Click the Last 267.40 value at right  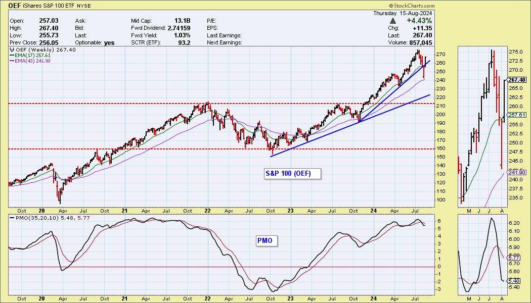click(x=423, y=35)
